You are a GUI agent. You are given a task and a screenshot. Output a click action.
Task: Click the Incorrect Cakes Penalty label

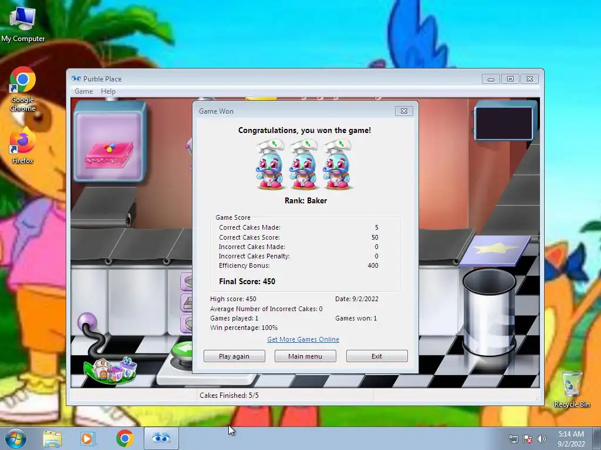[254, 256]
